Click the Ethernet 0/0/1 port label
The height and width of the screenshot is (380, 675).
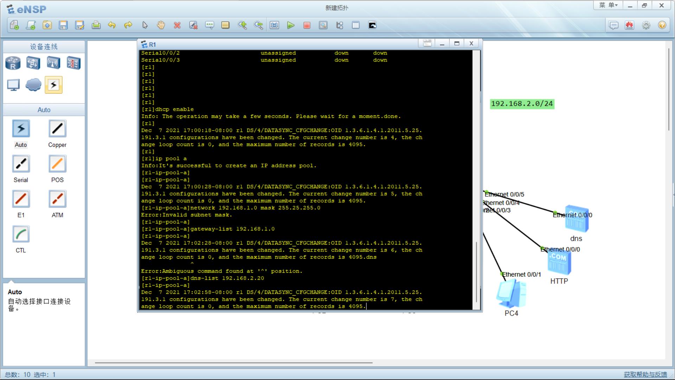[521, 274]
